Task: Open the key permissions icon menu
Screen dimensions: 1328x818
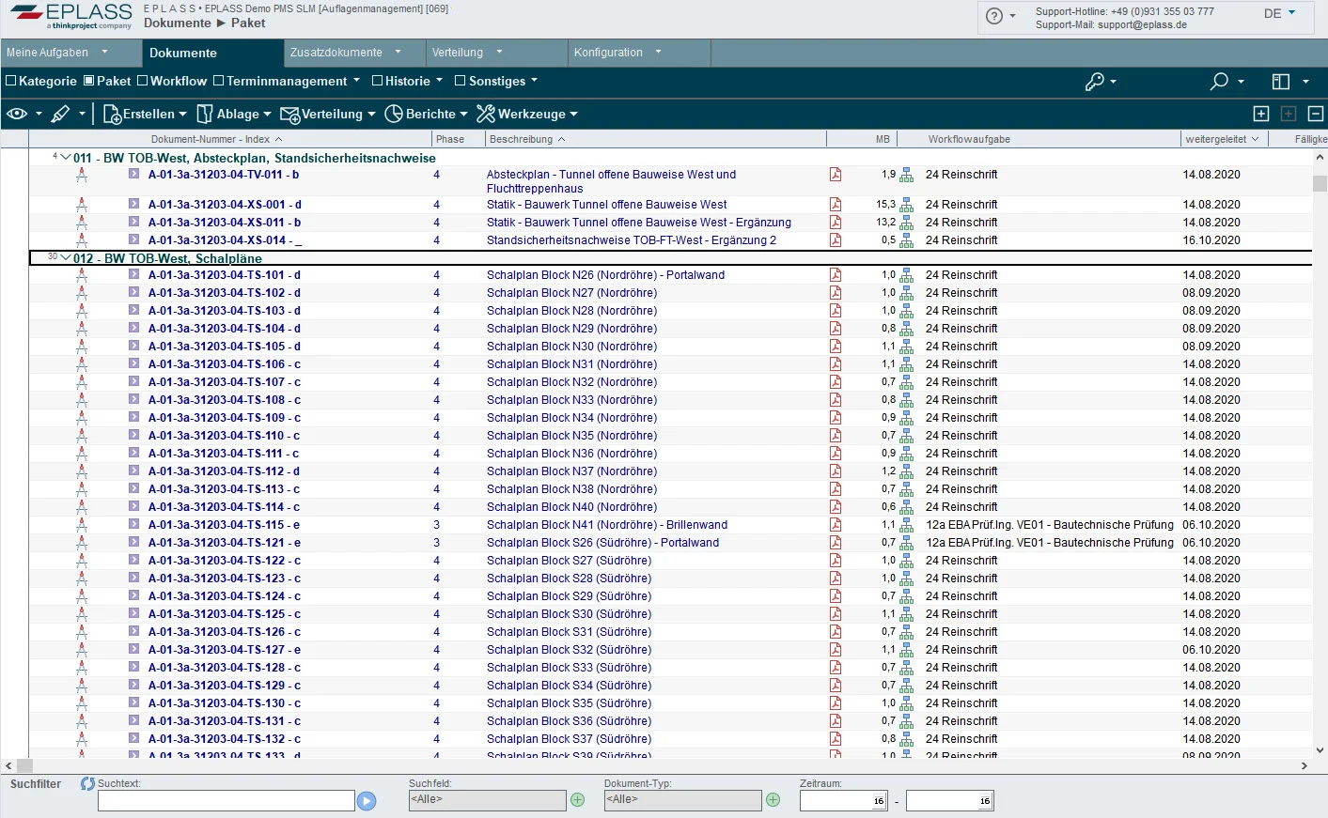Action: pyautogui.click(x=1095, y=82)
